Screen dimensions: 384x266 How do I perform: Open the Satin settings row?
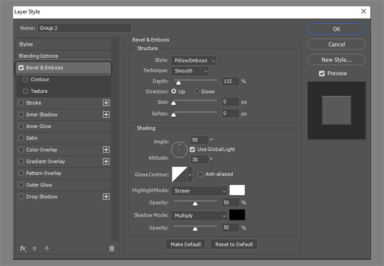click(64, 138)
